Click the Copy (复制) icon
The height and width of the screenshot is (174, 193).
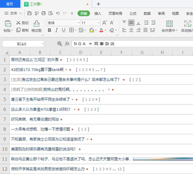[x=17, y=30]
